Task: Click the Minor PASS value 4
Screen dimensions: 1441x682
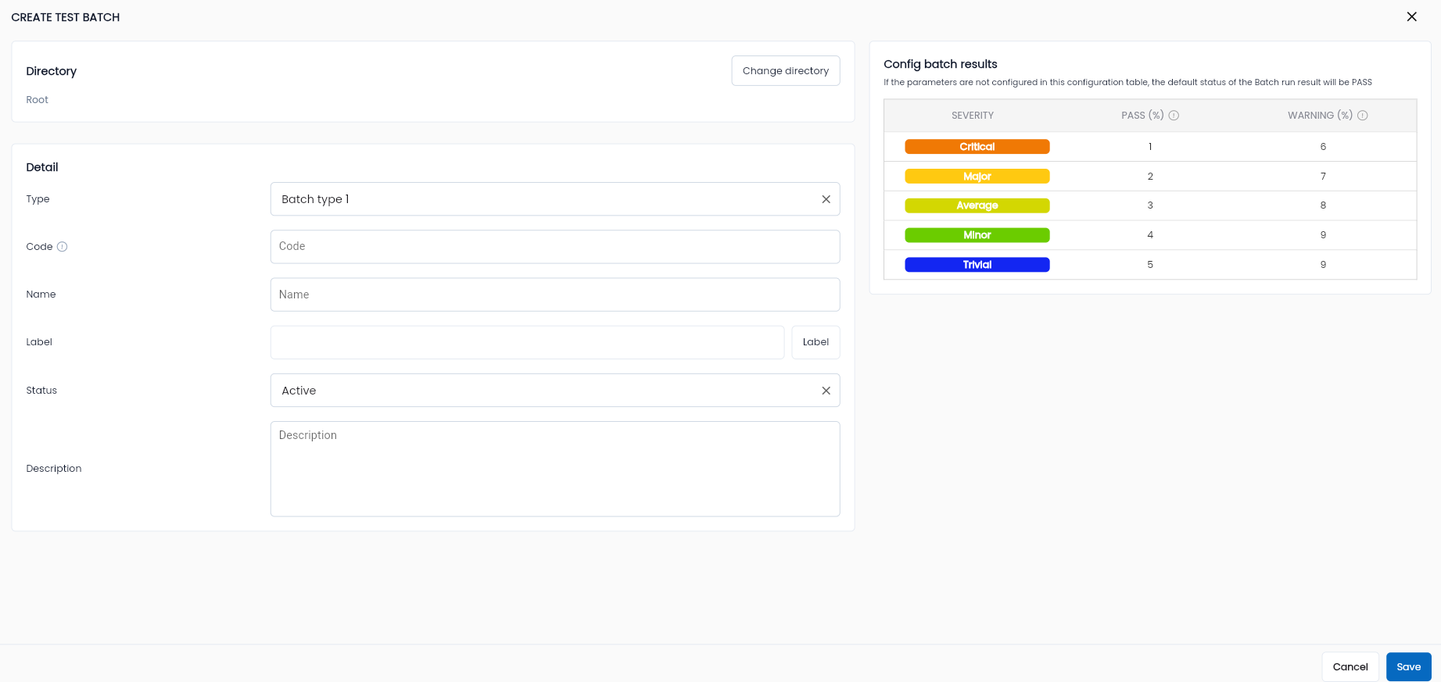Action: click(x=1150, y=235)
